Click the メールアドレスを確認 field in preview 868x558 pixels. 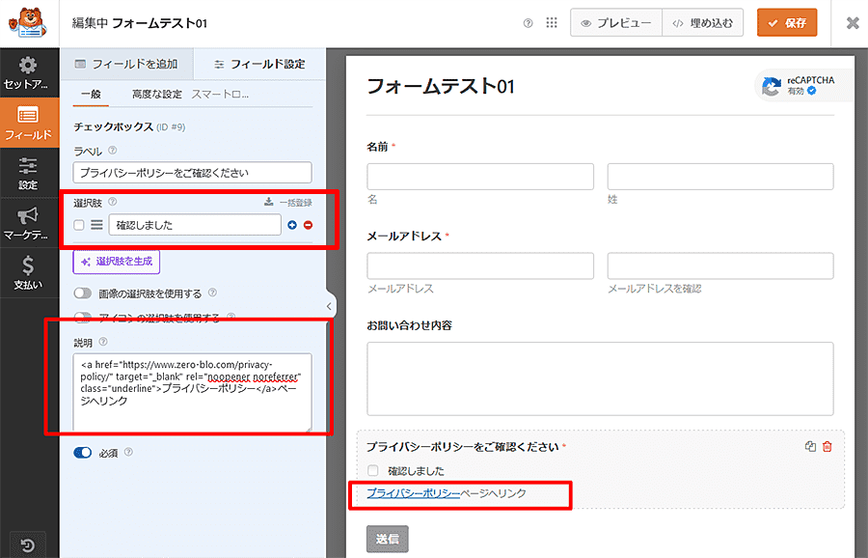pos(720,266)
